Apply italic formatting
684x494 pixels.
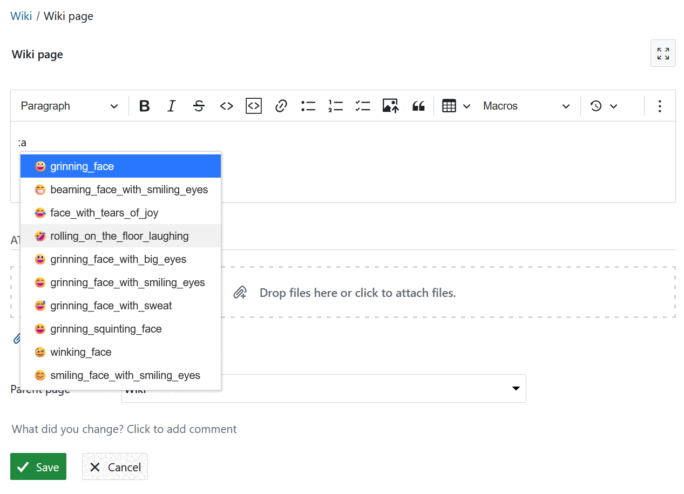coord(171,106)
